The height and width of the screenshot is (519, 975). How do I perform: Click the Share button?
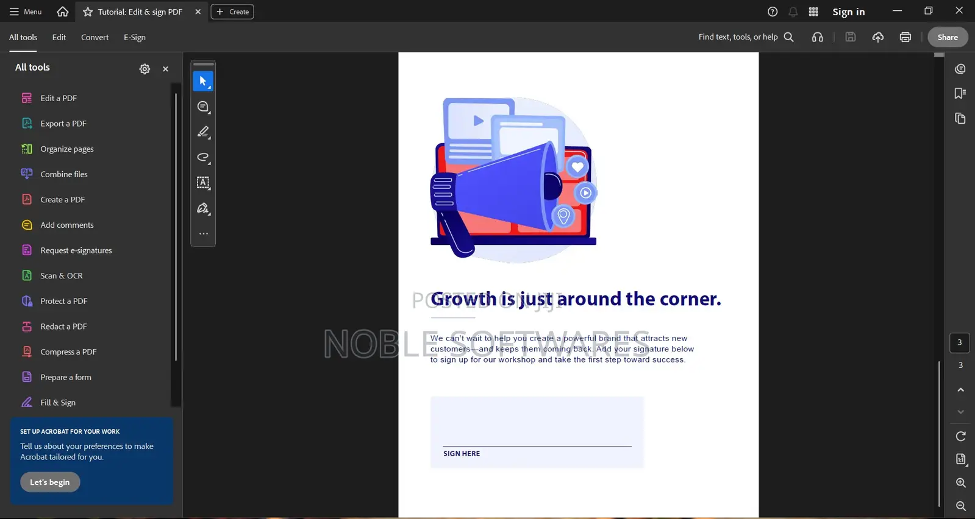pos(948,37)
